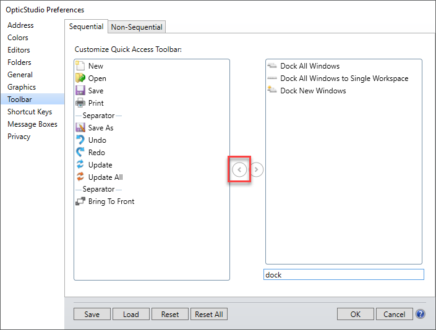The height and width of the screenshot is (330, 436).
Task: Select the 'Bring To Front' text row
Action: pos(111,201)
